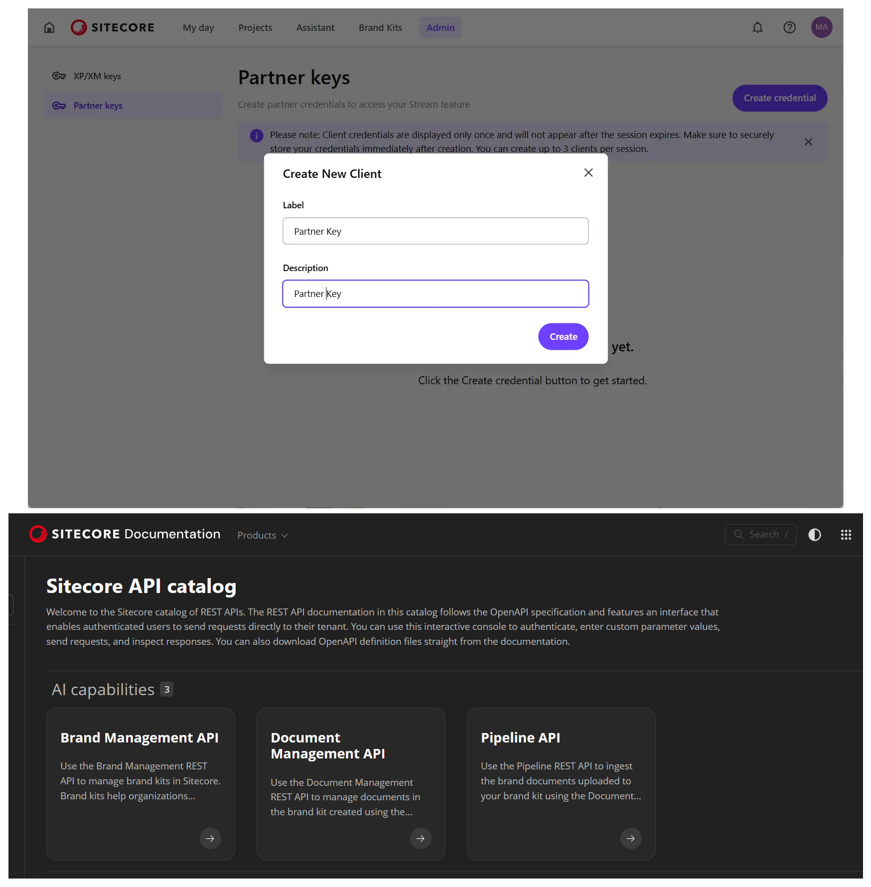Click the Description input field

[435, 294]
